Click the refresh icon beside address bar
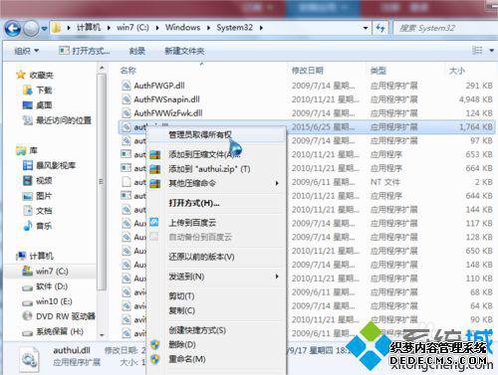The image size is (498, 375). pyautogui.click(x=380, y=28)
